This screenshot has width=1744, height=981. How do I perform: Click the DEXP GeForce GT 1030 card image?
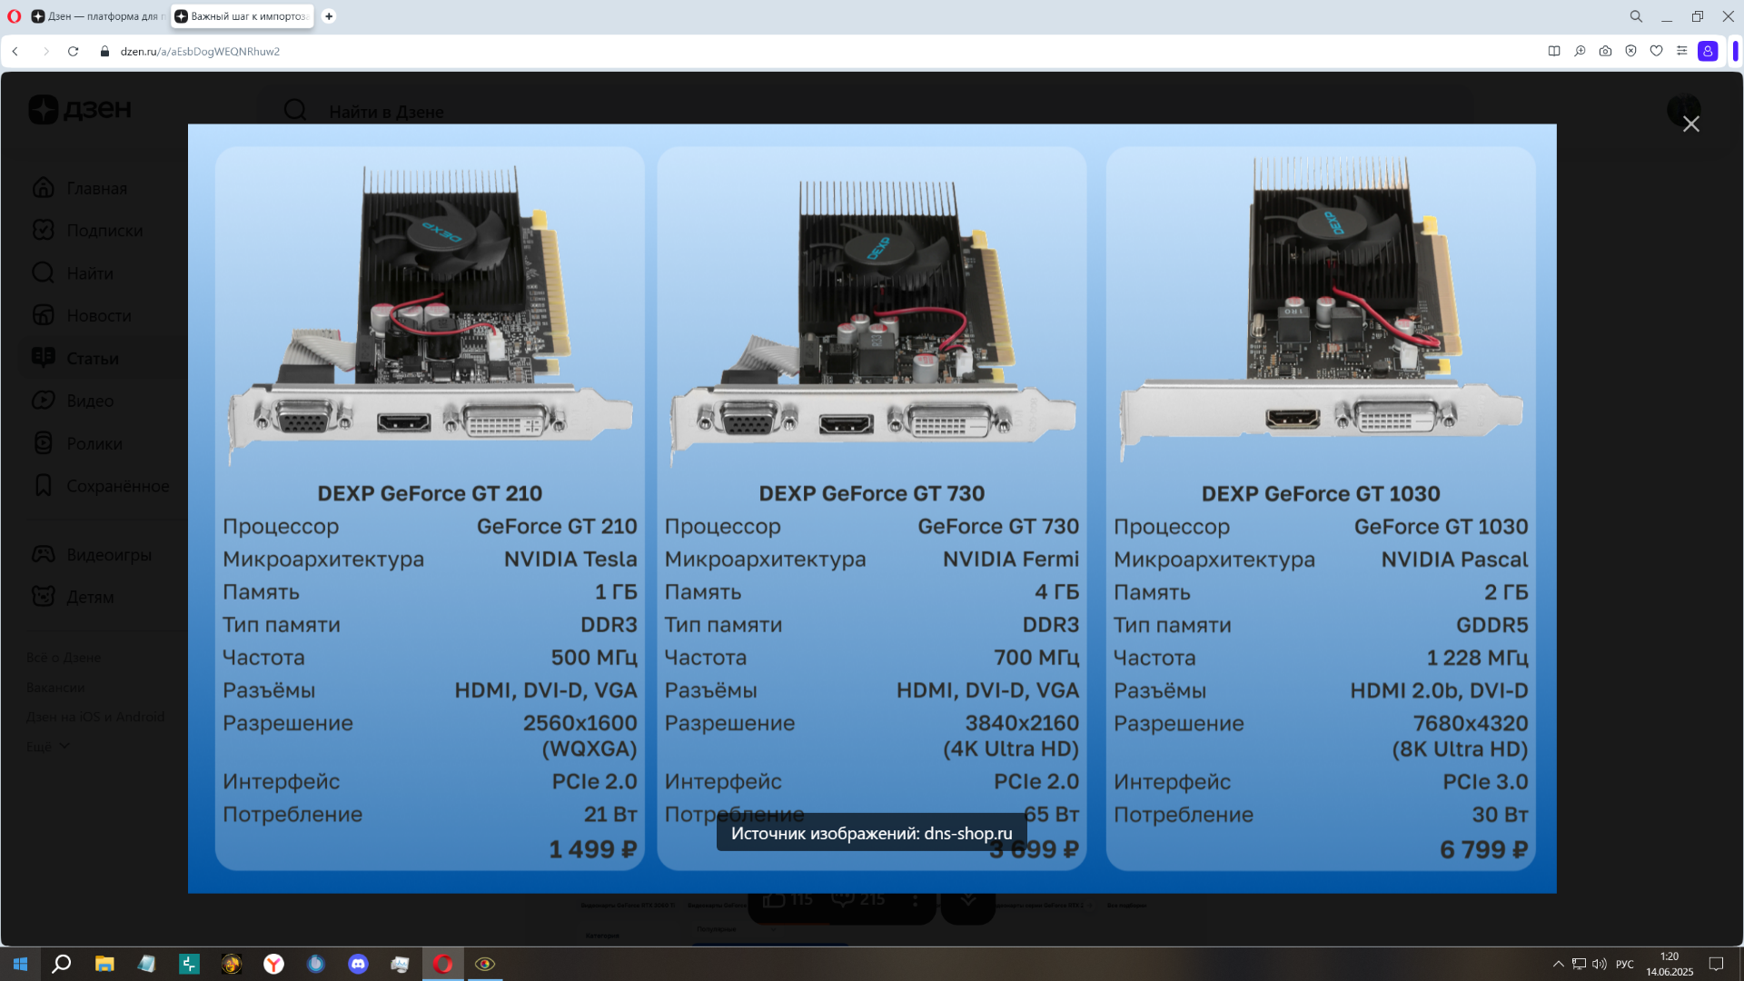coord(1321,309)
